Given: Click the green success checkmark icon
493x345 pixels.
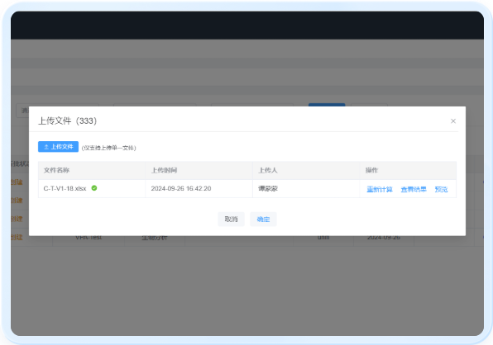Looking at the screenshot, I should 94,188.
